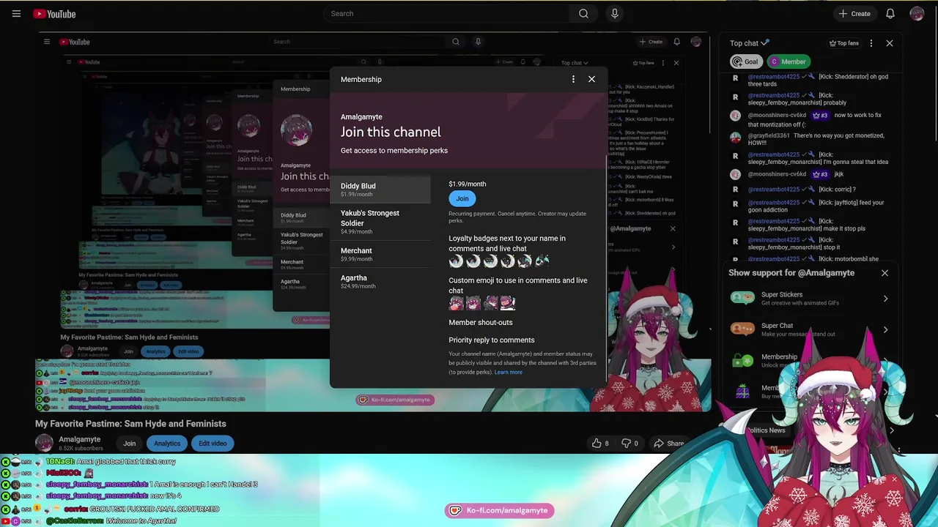Dislike the video with thumbs down
Image resolution: width=938 pixels, height=527 pixels.
coord(630,443)
